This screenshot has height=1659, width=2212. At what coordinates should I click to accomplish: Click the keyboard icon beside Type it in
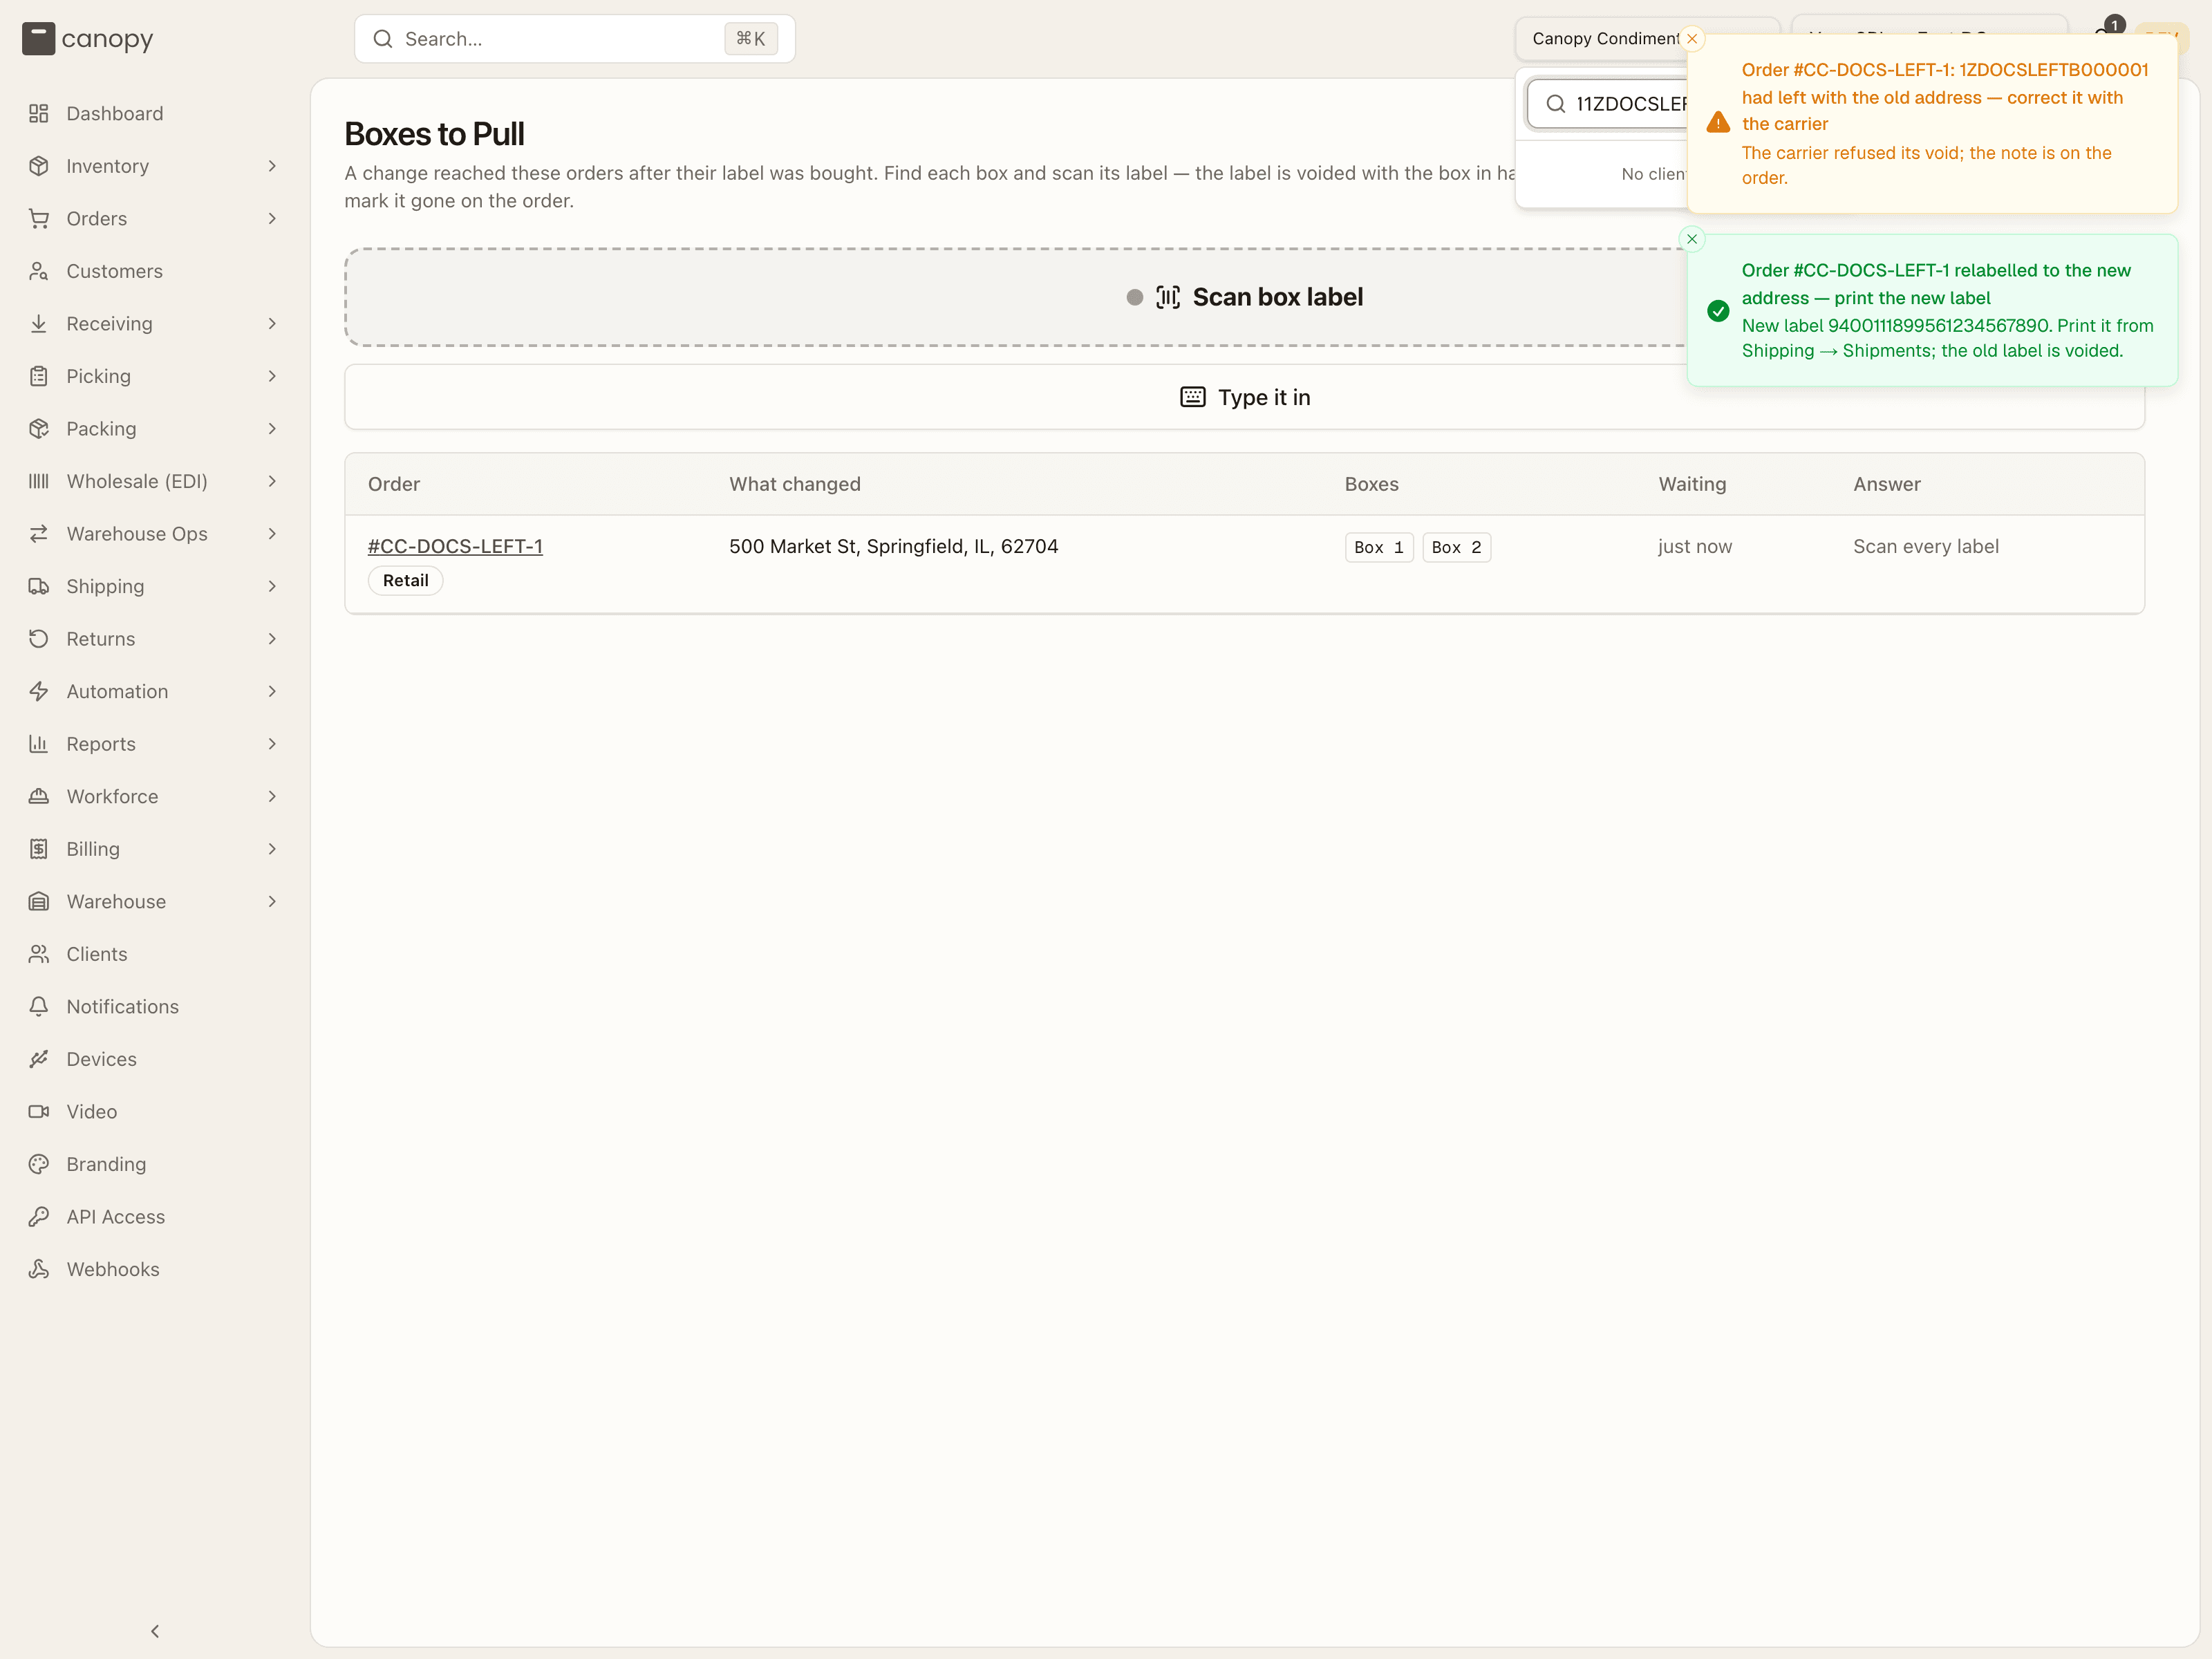[x=1193, y=397]
